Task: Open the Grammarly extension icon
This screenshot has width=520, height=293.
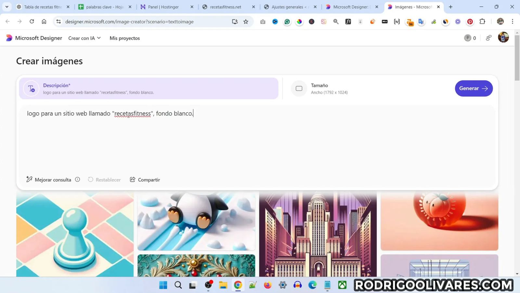Action: click(287, 21)
